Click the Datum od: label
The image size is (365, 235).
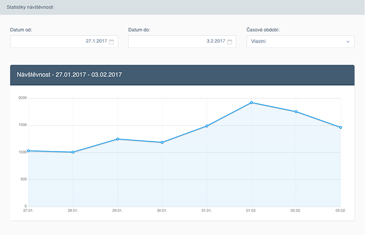21,30
